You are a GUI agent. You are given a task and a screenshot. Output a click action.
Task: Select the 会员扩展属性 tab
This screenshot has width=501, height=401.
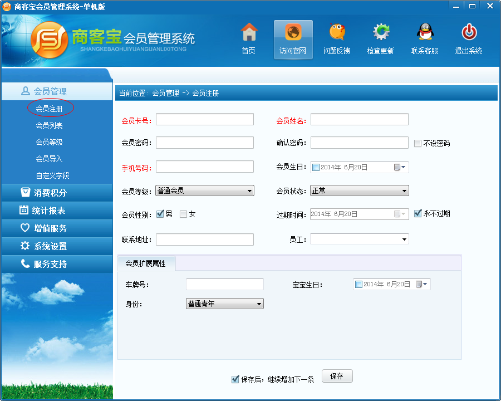(x=146, y=263)
